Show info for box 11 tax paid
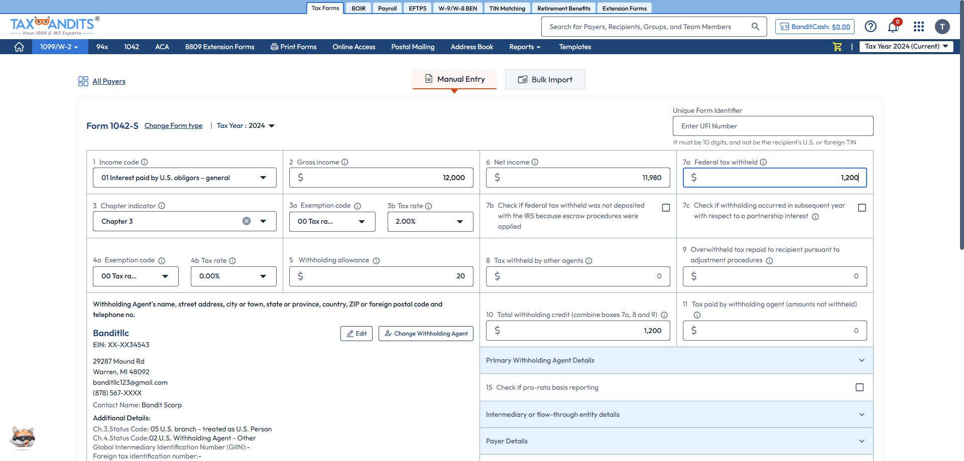Viewport: 964px width, 461px height. pyautogui.click(x=697, y=315)
